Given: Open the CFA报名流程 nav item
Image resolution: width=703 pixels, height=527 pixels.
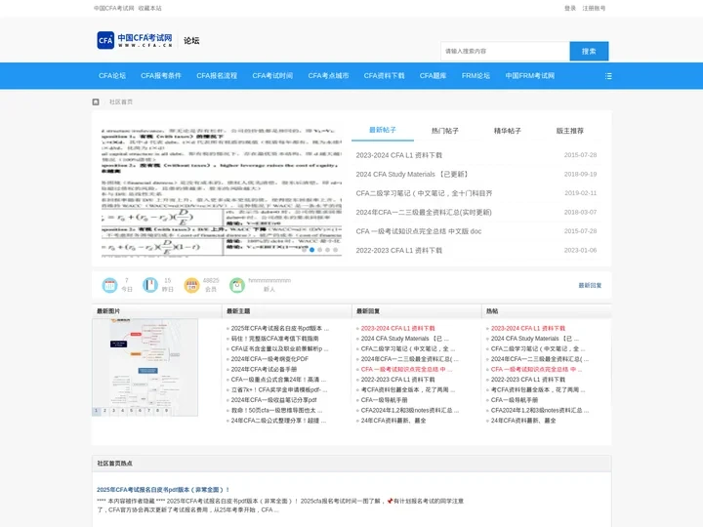Looking at the screenshot, I should click(x=217, y=76).
